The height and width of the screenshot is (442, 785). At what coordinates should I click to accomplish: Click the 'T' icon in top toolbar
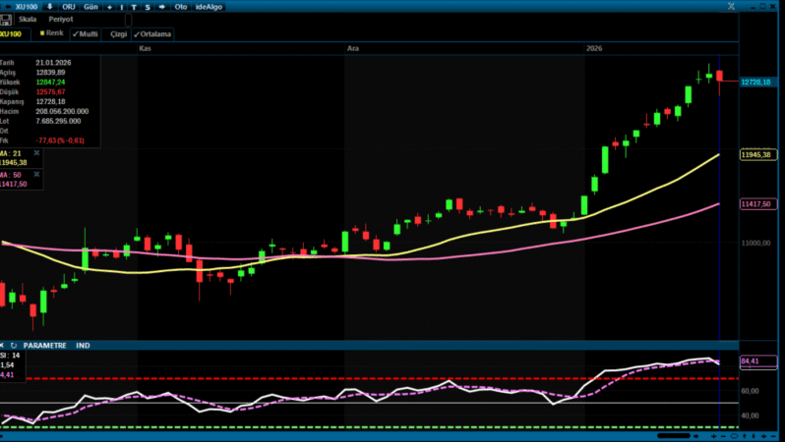(x=135, y=6)
